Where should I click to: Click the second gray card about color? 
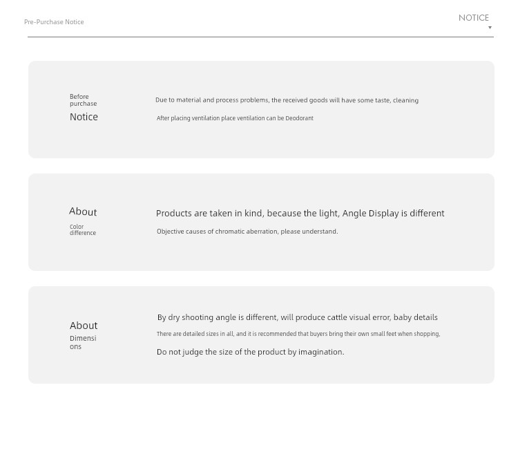coord(261,222)
